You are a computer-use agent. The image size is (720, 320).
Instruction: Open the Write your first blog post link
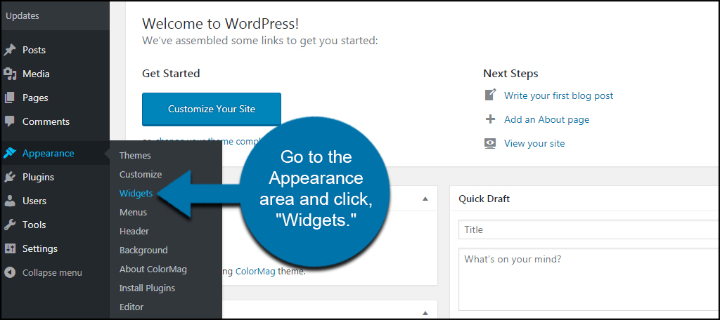pyautogui.click(x=558, y=96)
